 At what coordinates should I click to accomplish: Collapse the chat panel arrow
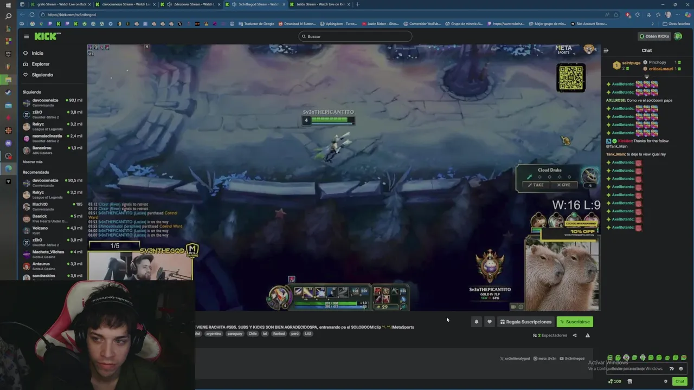(x=606, y=50)
